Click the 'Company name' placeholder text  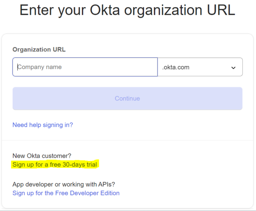[x=39, y=67]
